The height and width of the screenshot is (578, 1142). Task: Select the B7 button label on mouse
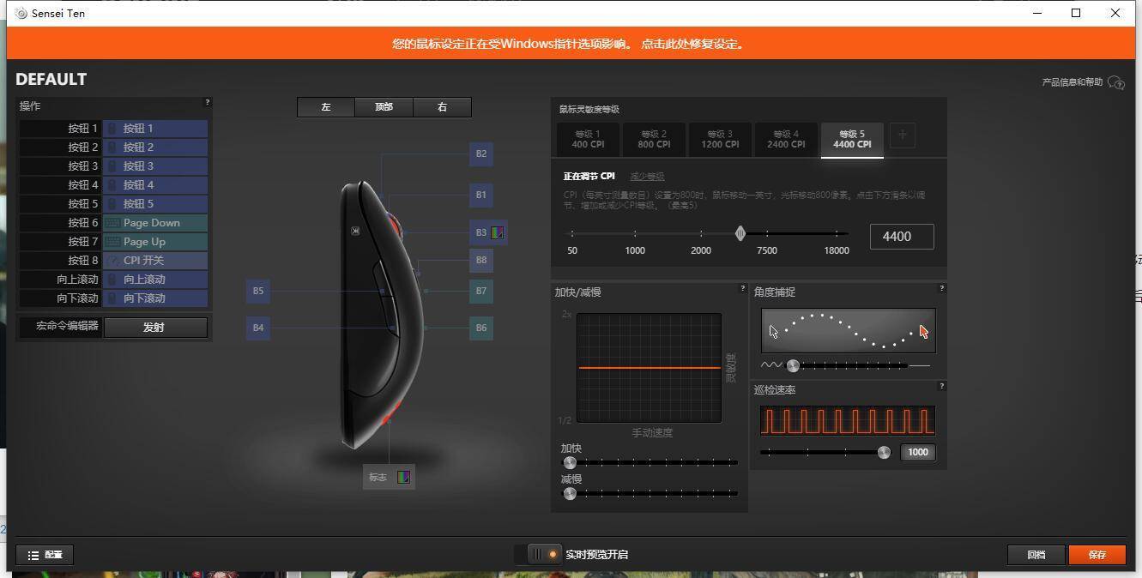481,291
